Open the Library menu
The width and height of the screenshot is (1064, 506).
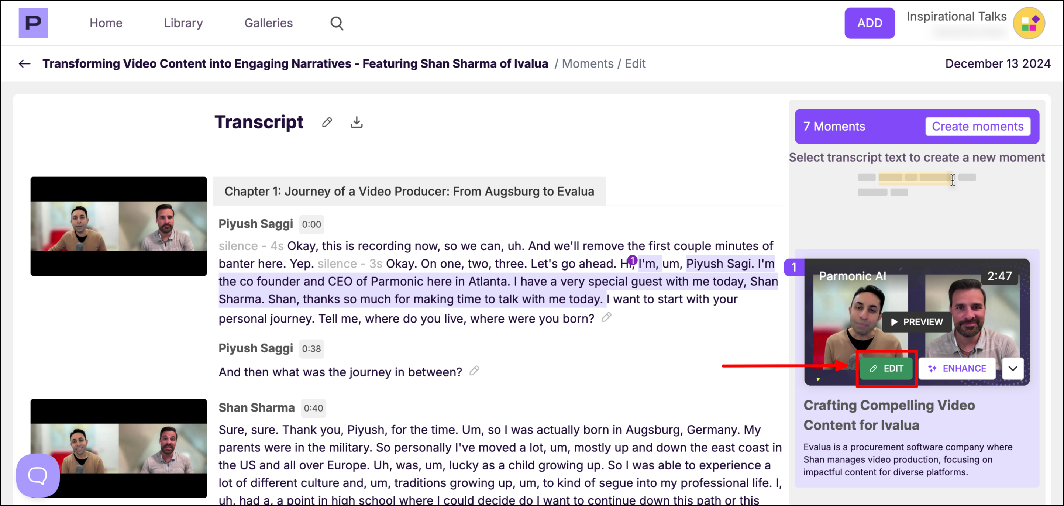[x=183, y=23]
